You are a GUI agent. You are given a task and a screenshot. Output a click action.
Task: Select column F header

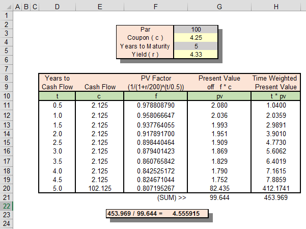coord(155,7)
